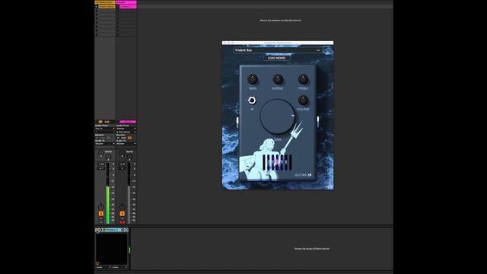Image resolution: width=487 pixels, height=274 pixels.
Task: Click the plugin window title bar
Action: point(278,43)
